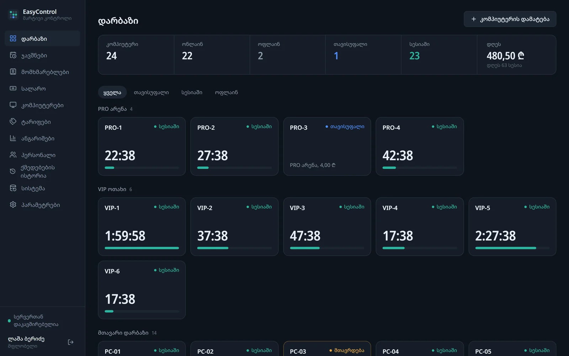The width and height of the screenshot is (569, 356).
Task: Click the ქმედებების ისტორია history icon
Action: (13, 171)
